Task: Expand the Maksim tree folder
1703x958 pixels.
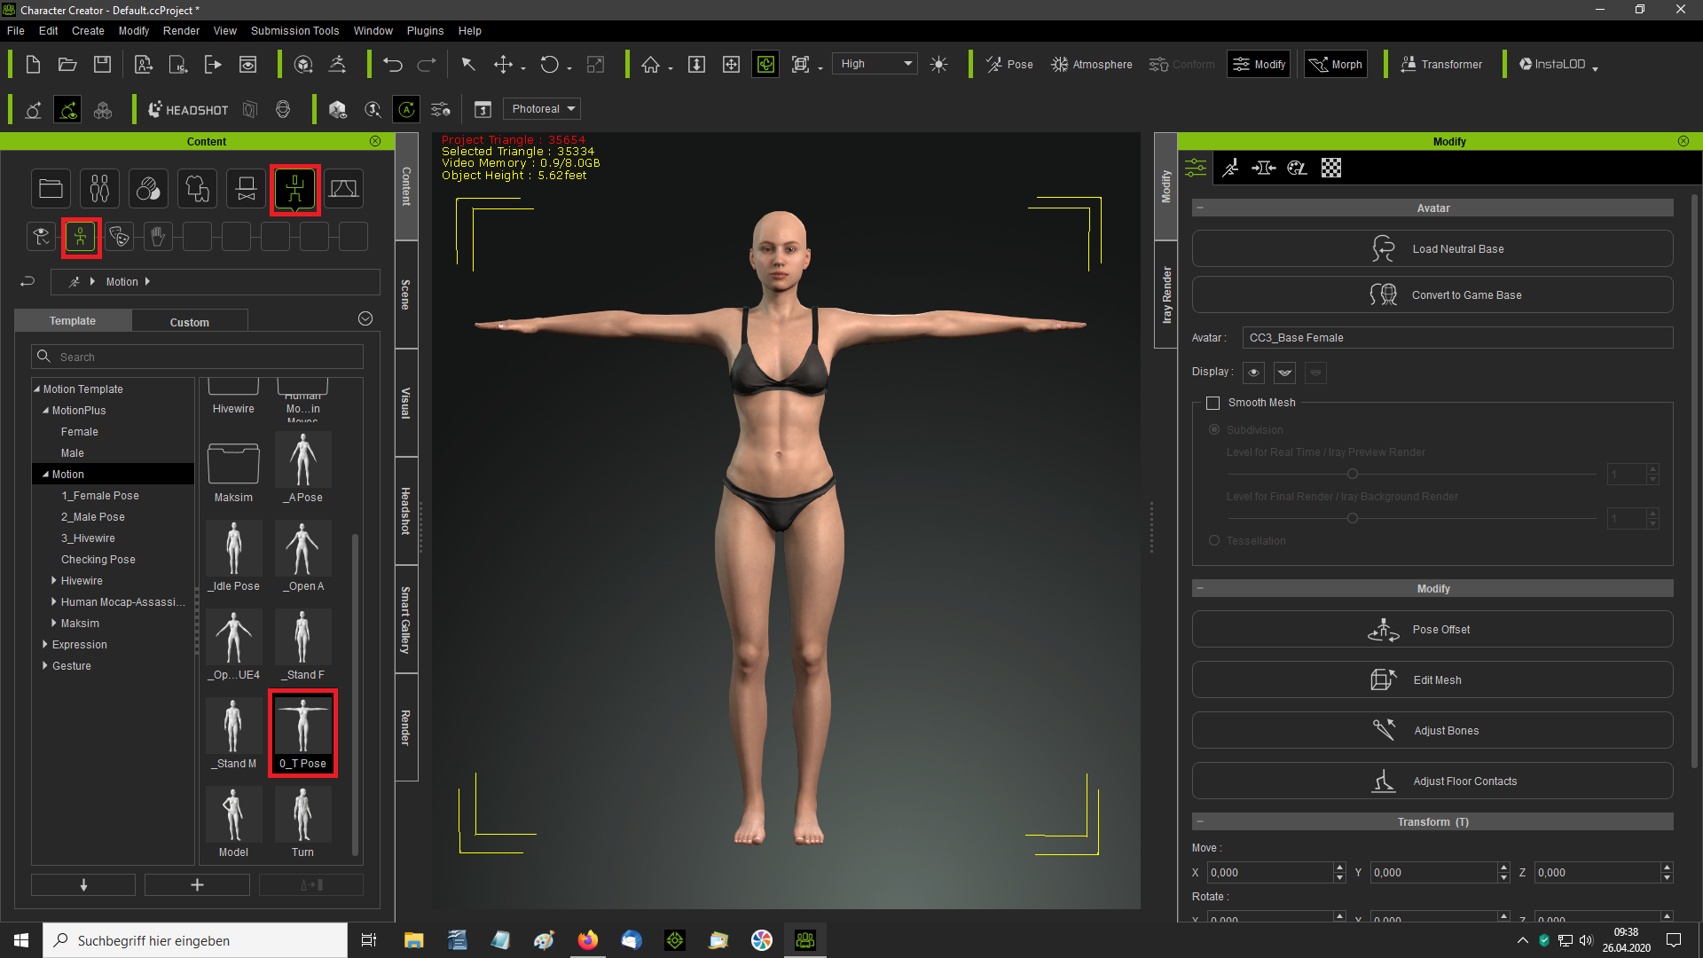Action: tap(54, 624)
